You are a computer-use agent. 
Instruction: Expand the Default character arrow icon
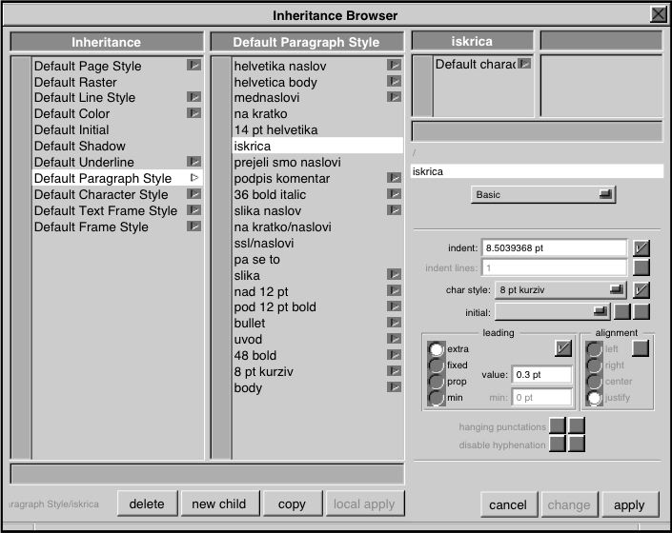524,64
